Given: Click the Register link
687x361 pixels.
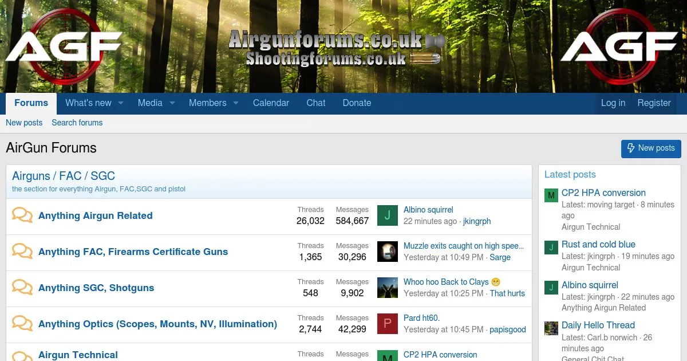Looking at the screenshot, I should pos(654,103).
